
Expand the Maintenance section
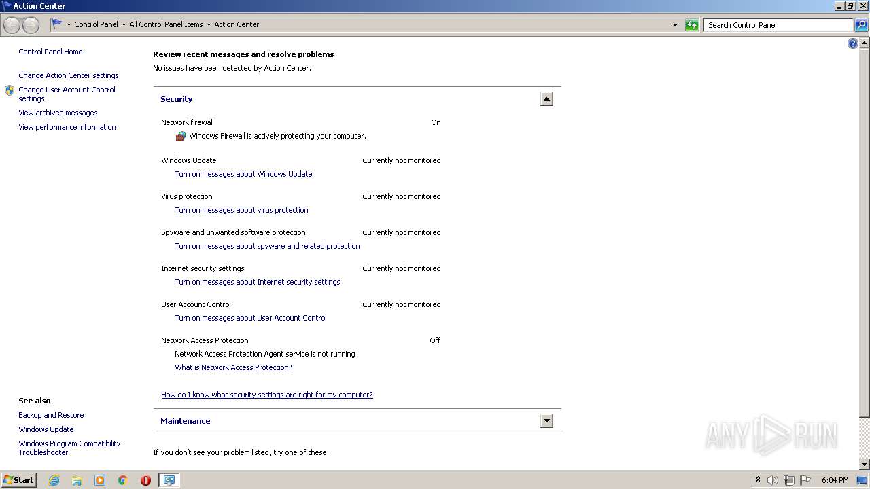click(x=546, y=421)
